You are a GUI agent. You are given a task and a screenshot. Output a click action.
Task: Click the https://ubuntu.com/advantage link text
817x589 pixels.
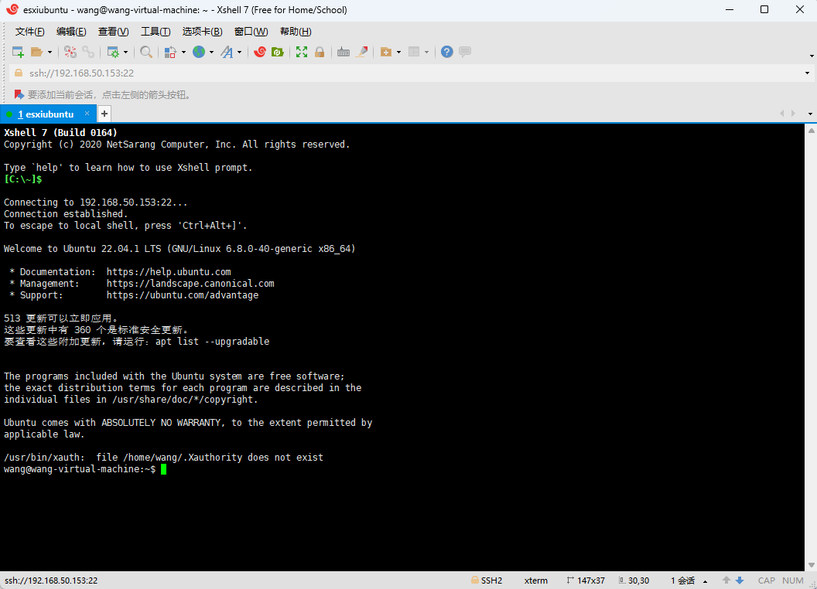(183, 294)
